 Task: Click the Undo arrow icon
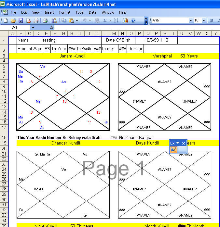[85, 20]
